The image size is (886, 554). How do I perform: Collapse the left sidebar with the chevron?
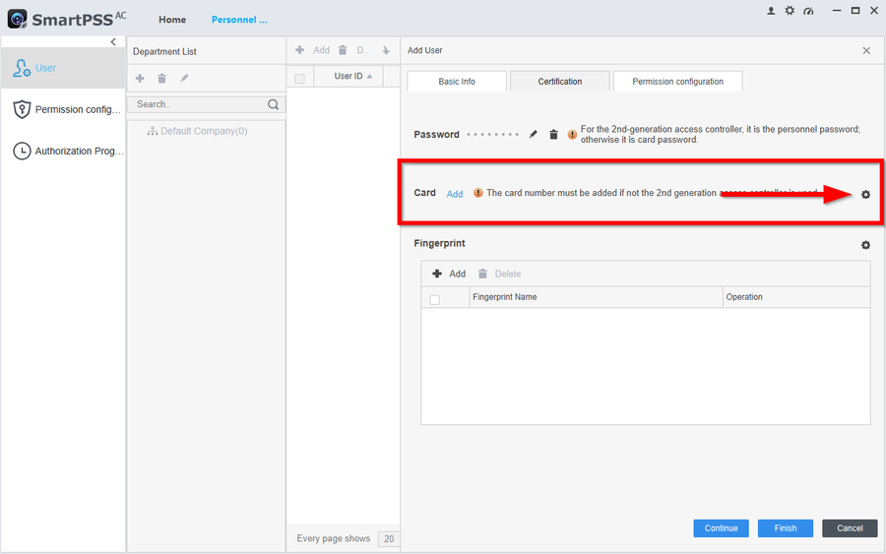[113, 42]
